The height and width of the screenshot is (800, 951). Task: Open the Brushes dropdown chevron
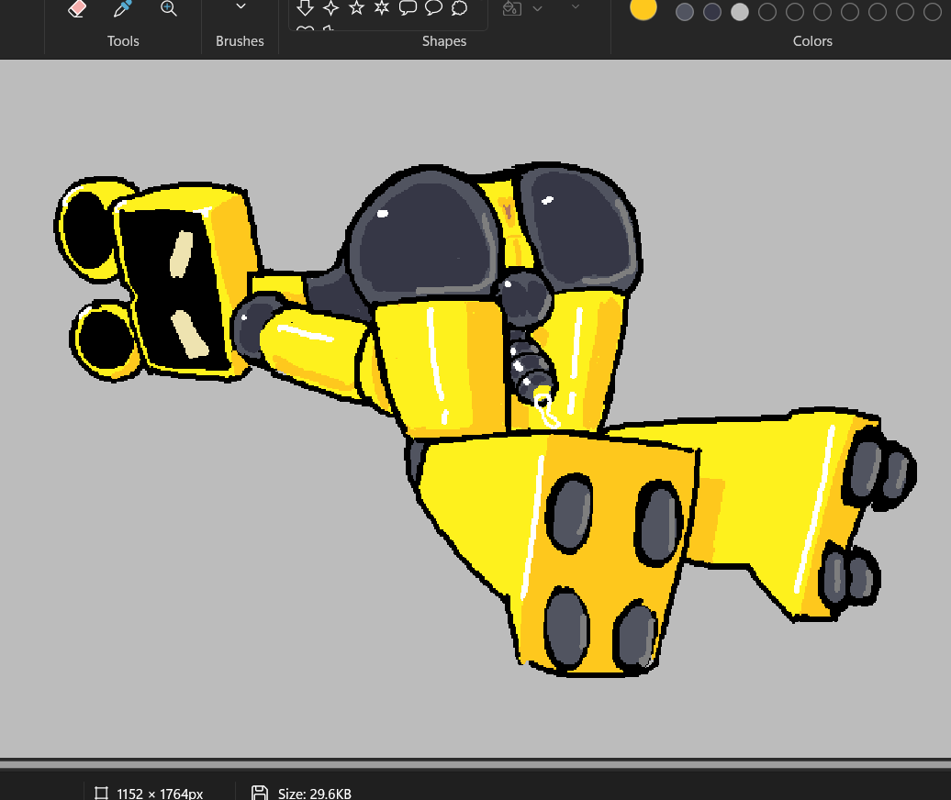pos(241,6)
